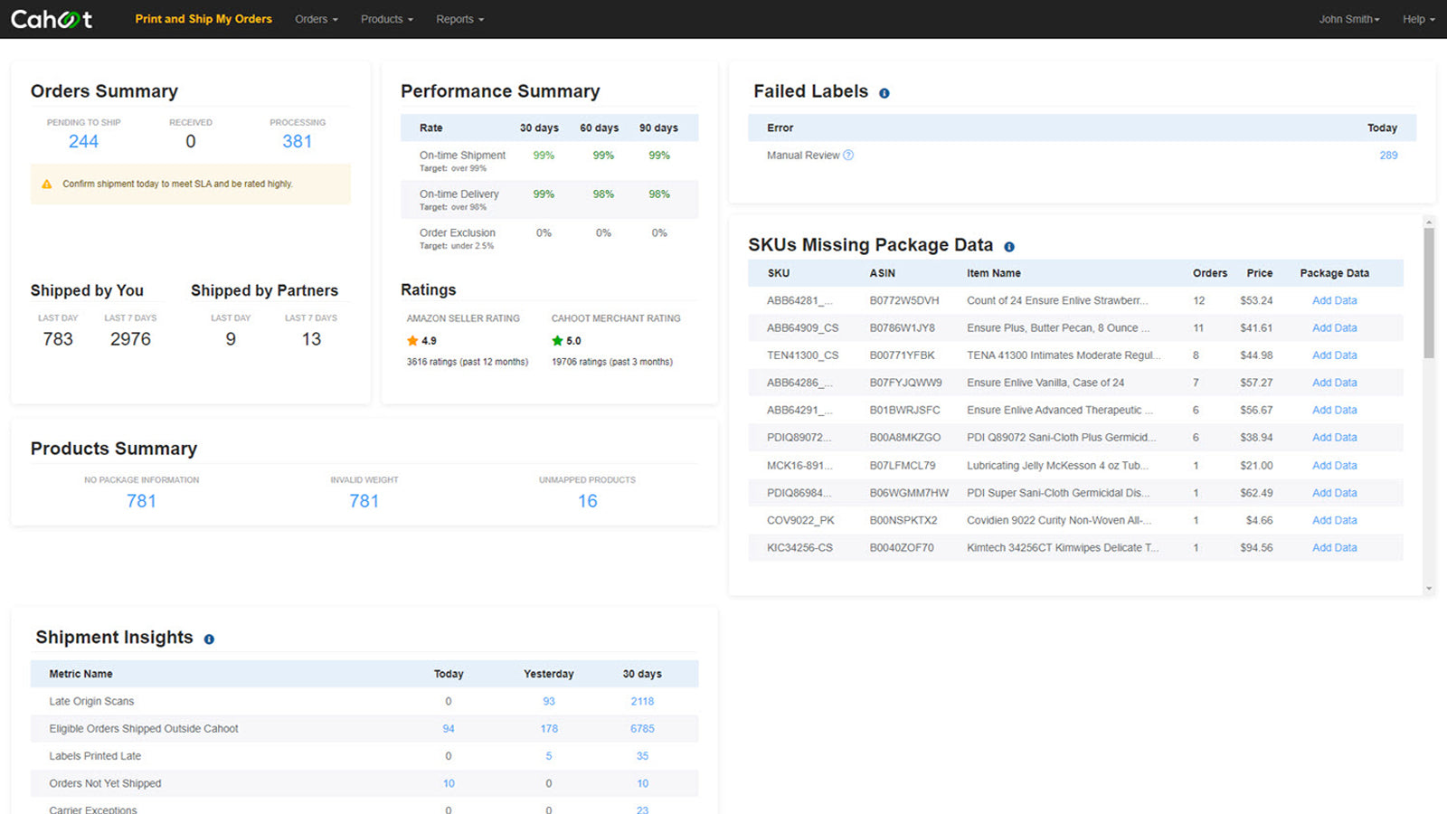Screen dimensions: 1447x814
Task: Click the 2118 Late Origin Scans link
Action: pyautogui.click(x=642, y=701)
